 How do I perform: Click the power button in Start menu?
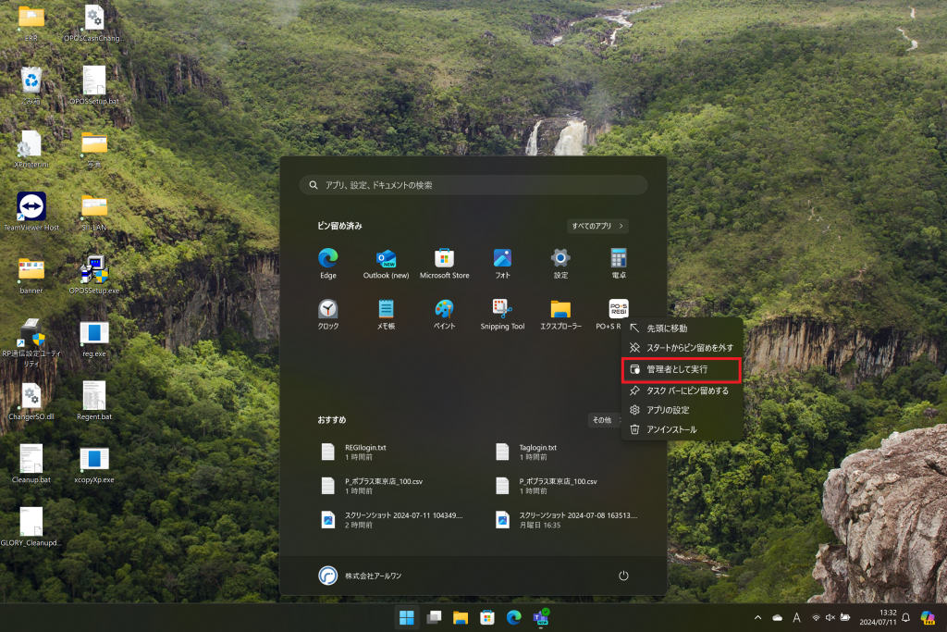click(x=623, y=576)
